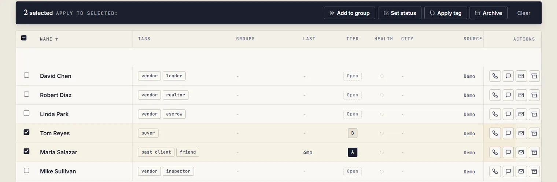Image resolution: width=557 pixels, height=182 pixels.
Task: Click the escrow tag on Linda Park
Action: [174, 114]
